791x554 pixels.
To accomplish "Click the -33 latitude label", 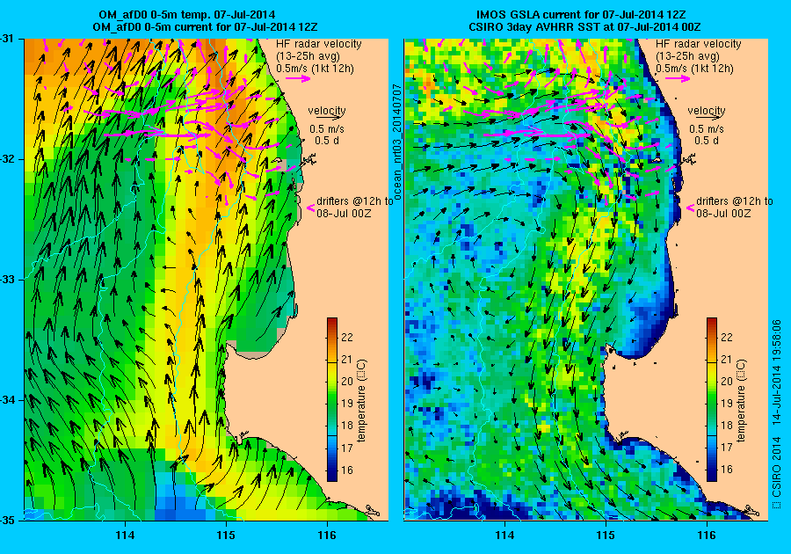I will click(x=8, y=280).
